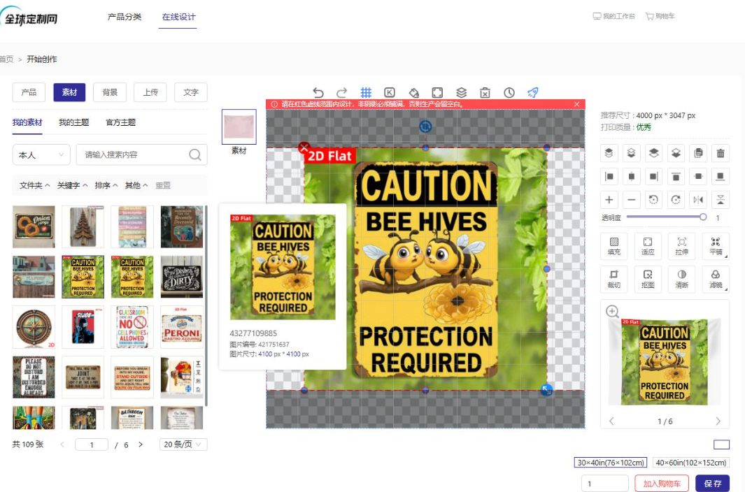The width and height of the screenshot is (745, 492).
Task: Flip image horizontally with mirror icon
Action: 698,200
